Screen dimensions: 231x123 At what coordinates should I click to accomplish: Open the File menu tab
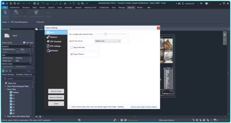click(5, 8)
